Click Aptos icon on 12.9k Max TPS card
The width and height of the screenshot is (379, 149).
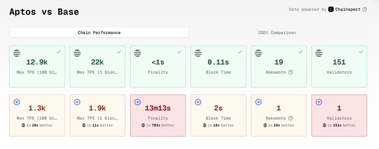[17, 53]
